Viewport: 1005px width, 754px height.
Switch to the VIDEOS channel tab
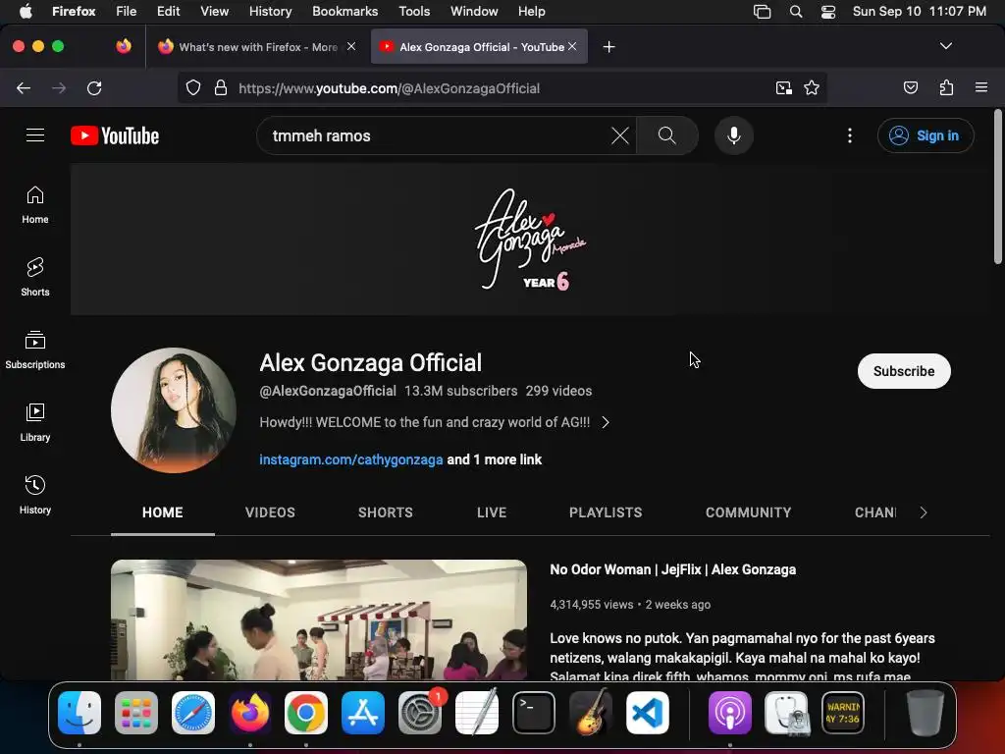coord(270,512)
